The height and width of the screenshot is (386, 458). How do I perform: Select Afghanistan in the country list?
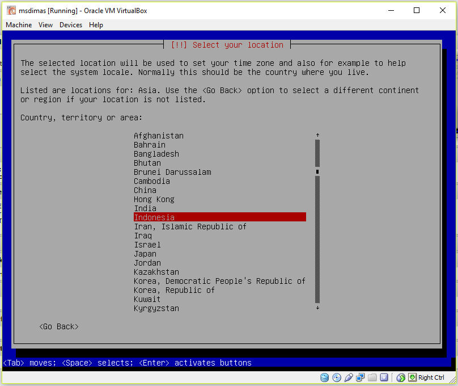pyautogui.click(x=159, y=136)
